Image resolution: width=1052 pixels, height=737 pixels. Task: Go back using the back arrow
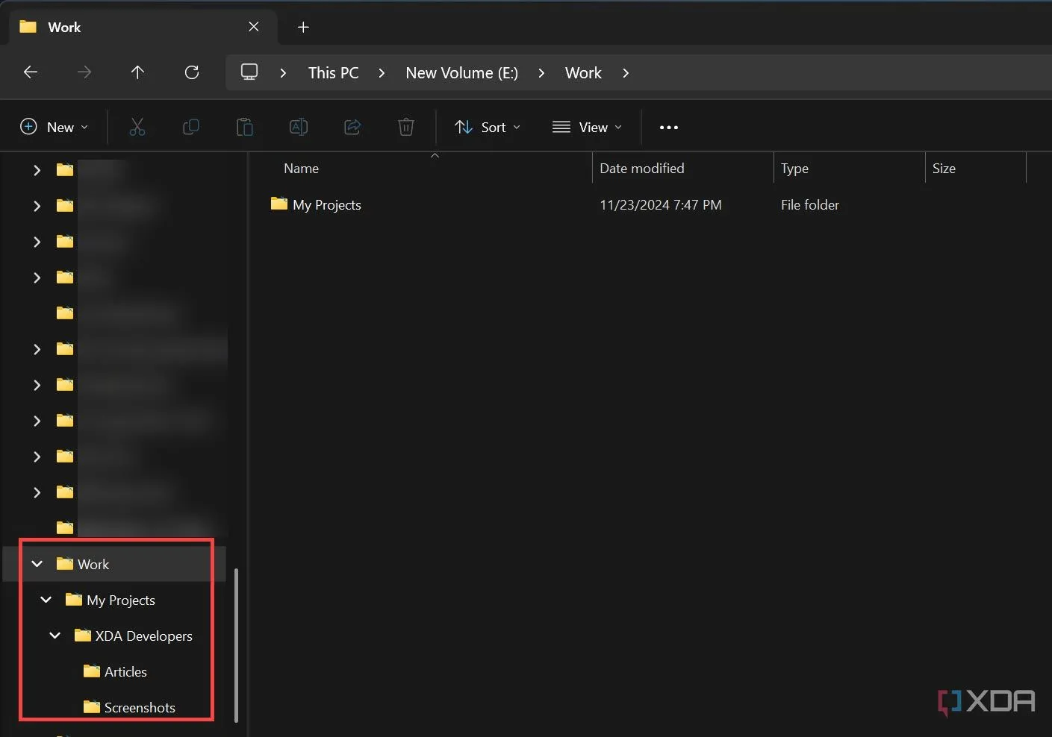[x=31, y=72]
